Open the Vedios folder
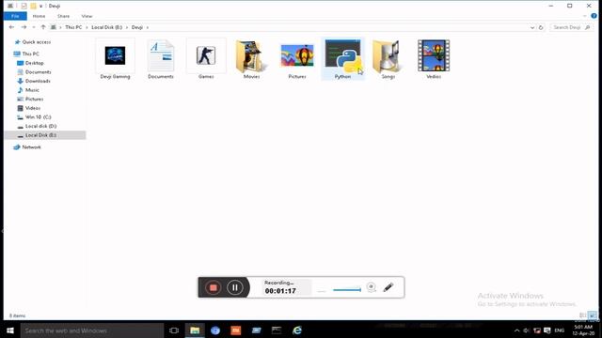This screenshot has width=602, height=338. click(x=434, y=59)
